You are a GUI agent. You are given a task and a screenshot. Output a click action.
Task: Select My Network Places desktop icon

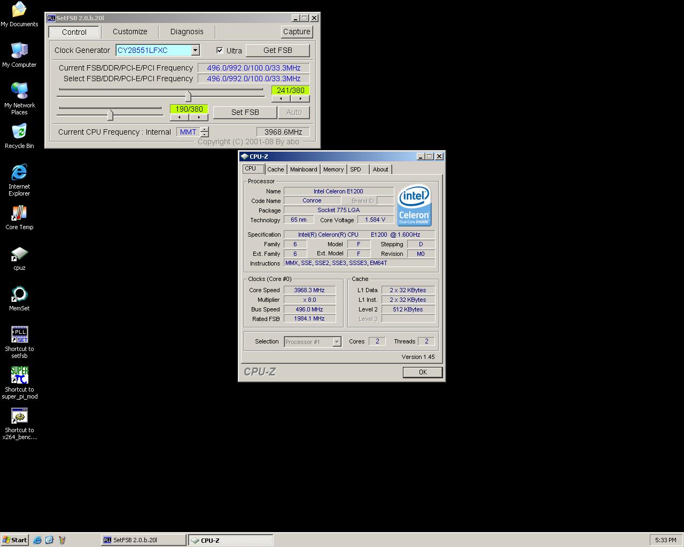pyautogui.click(x=19, y=98)
